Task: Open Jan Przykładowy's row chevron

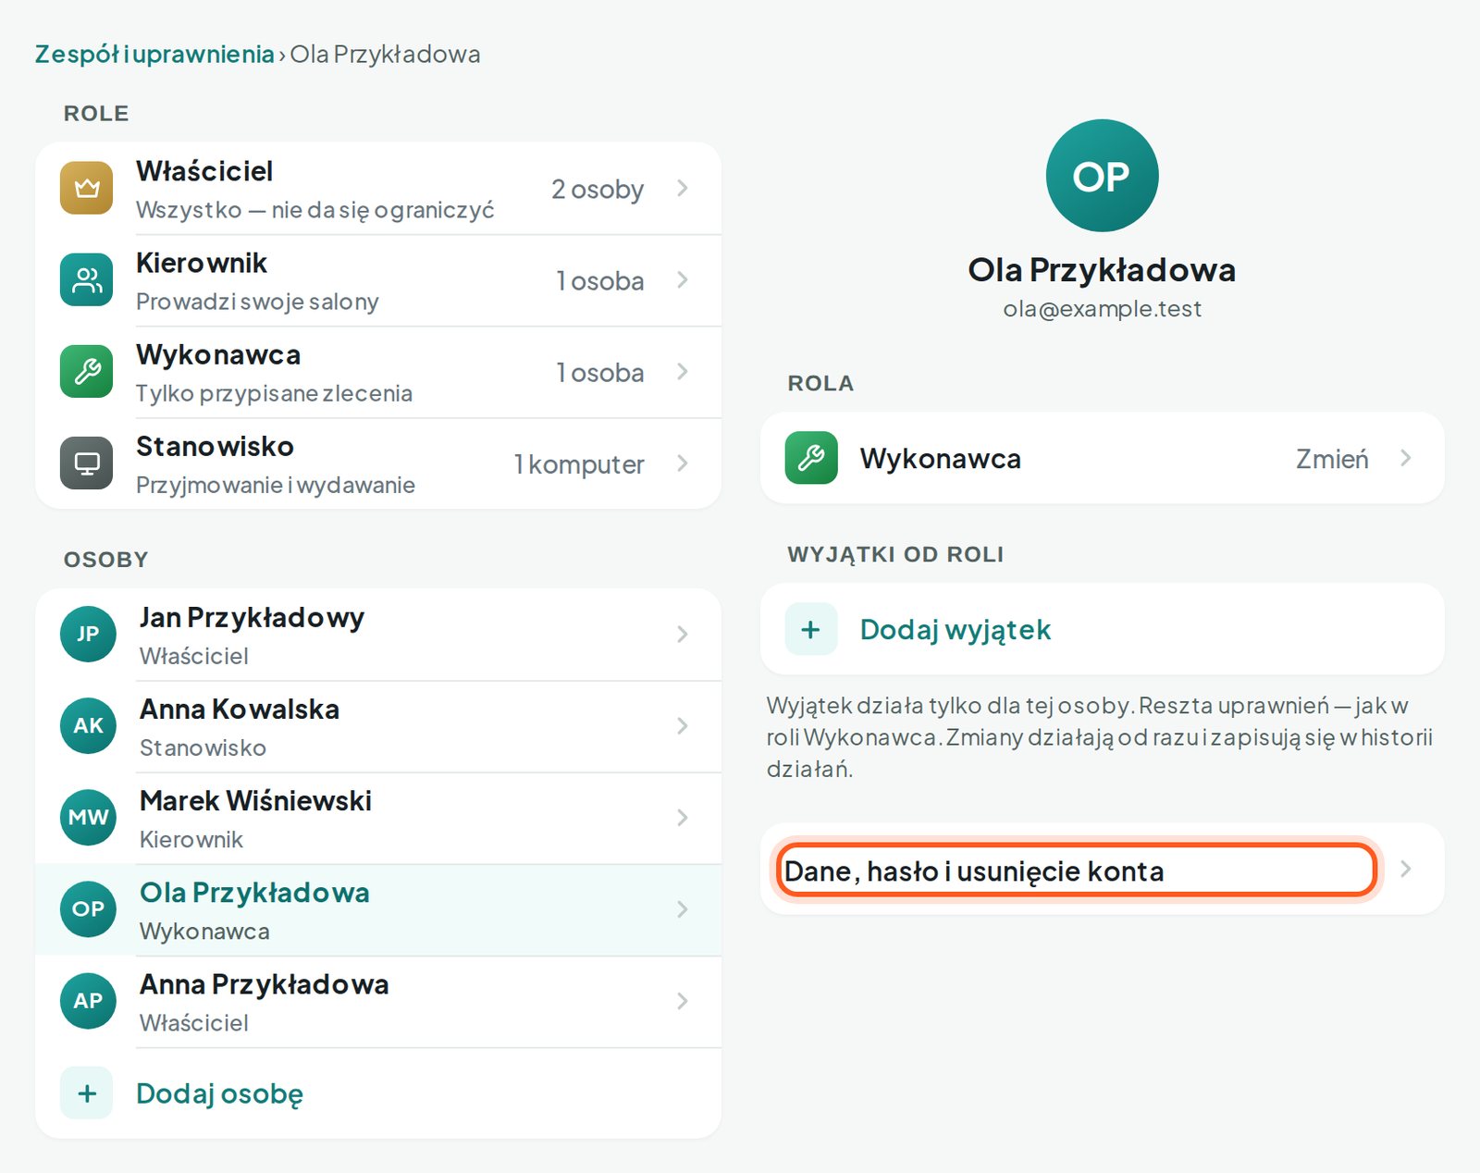Action: (683, 634)
